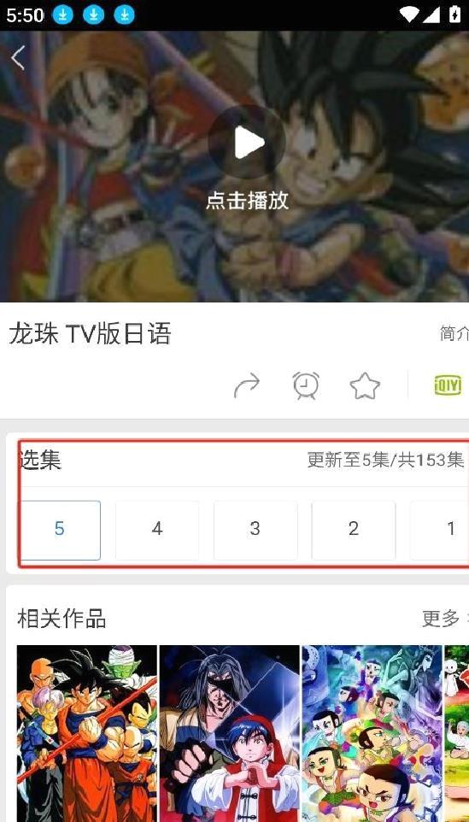Tap the first download notification icon
The height and width of the screenshot is (822, 469).
(x=62, y=15)
